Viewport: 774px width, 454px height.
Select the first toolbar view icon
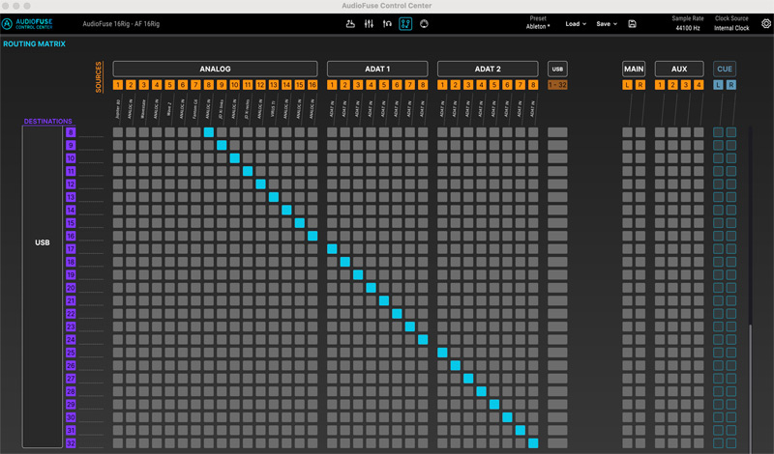pos(350,23)
